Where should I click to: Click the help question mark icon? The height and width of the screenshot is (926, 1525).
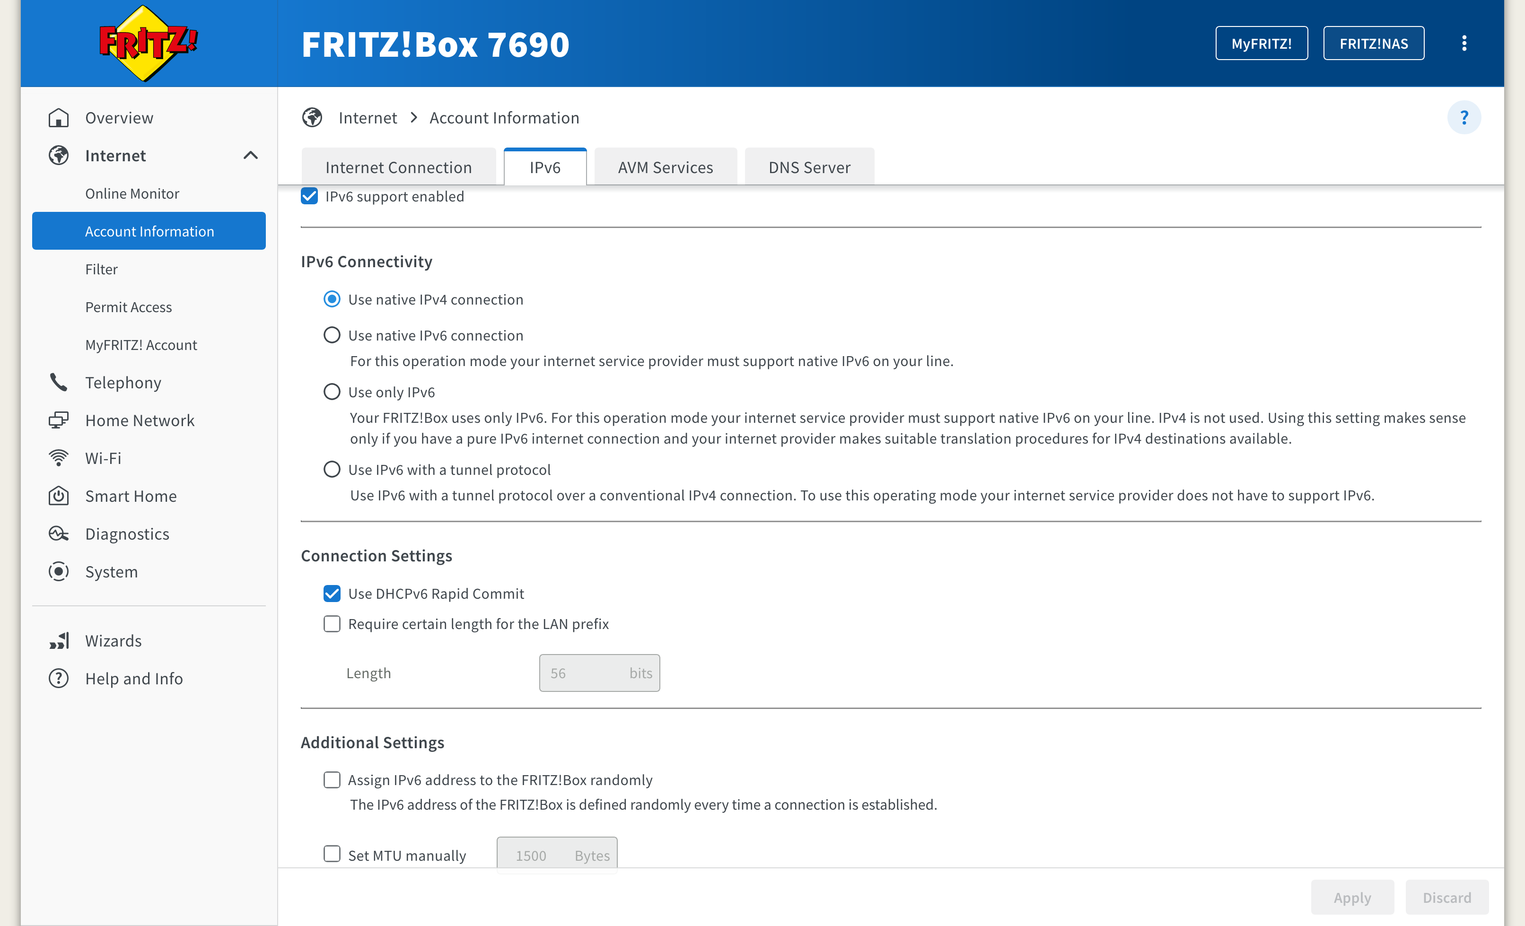click(1464, 118)
